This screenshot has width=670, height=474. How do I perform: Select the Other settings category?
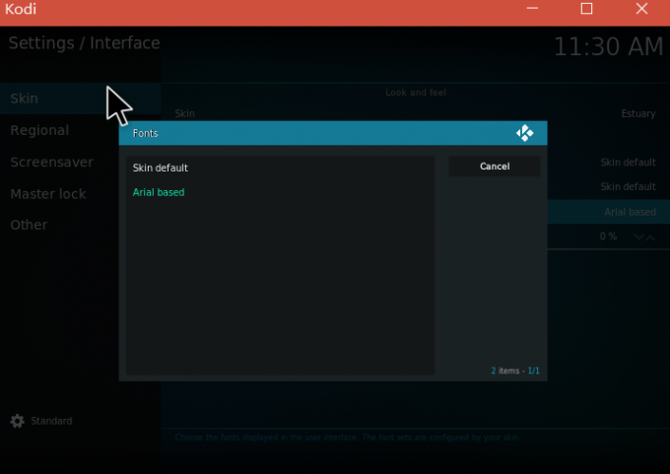[29, 225]
